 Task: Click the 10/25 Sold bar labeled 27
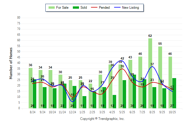pyautogui.click(x=174, y=93)
